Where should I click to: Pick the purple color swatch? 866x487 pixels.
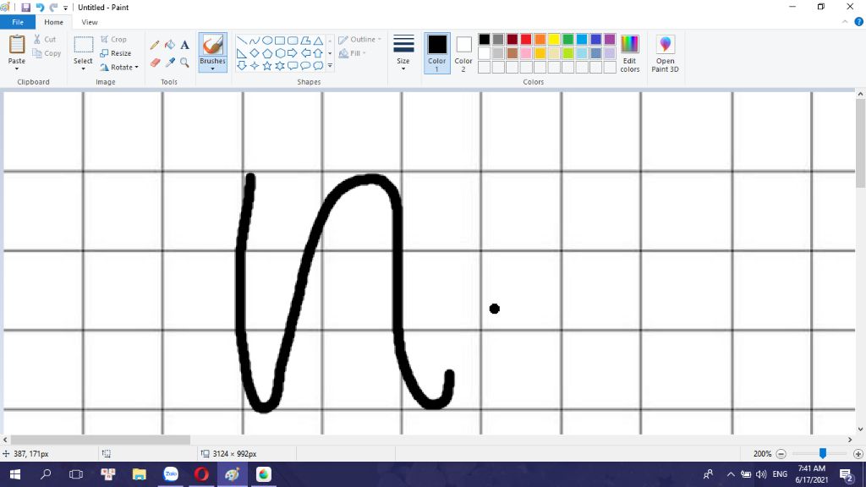[x=610, y=39]
